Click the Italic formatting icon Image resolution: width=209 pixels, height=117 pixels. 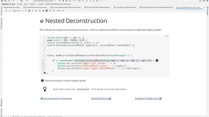coord(9,11)
